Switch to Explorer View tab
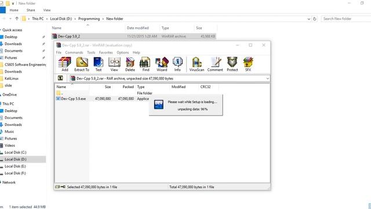This screenshot has height=209, width=371. pyautogui.click(x=47, y=10)
